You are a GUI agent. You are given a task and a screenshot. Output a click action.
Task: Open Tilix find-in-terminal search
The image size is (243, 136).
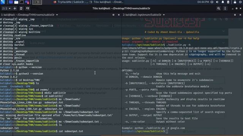(219, 8)
